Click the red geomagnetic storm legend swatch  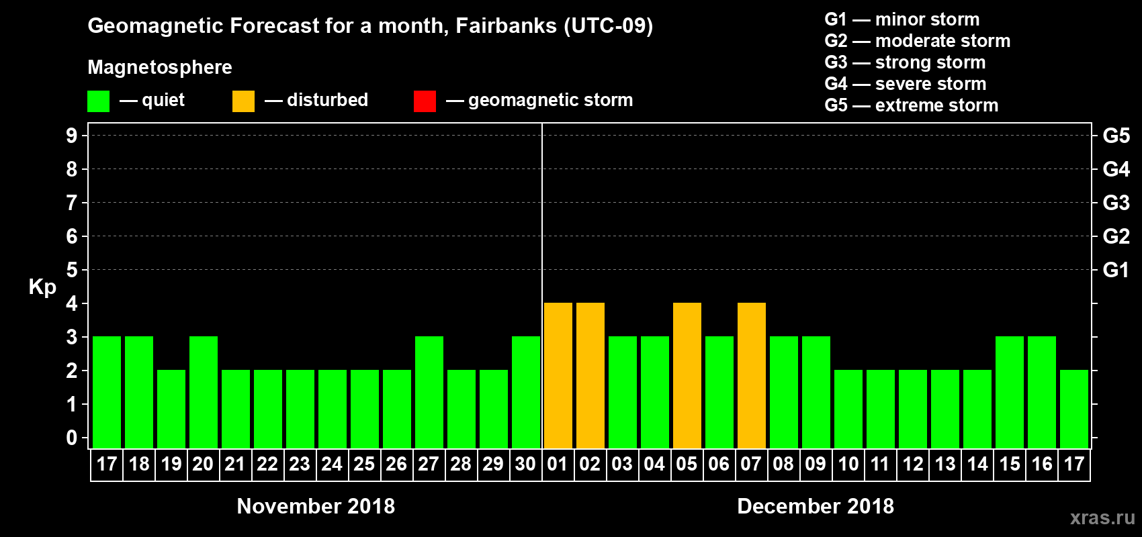(425, 101)
